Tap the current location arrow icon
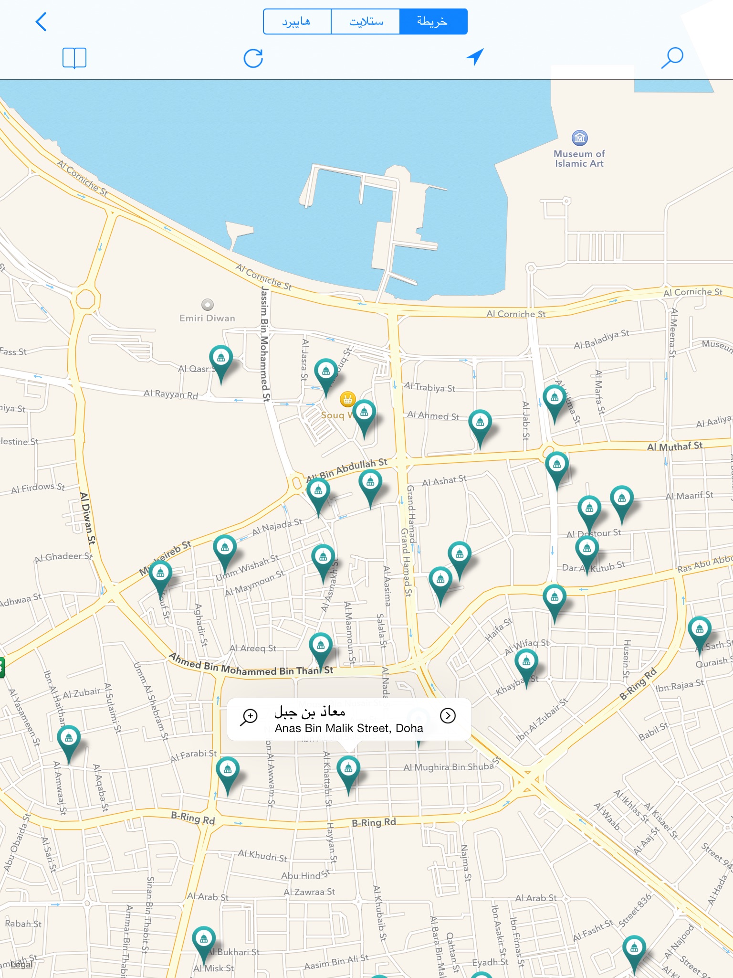The height and width of the screenshot is (978, 733). [x=475, y=57]
